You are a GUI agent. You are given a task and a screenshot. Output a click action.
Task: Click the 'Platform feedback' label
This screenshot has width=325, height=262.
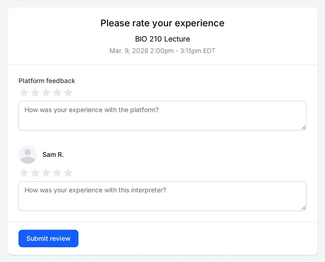coord(47,81)
